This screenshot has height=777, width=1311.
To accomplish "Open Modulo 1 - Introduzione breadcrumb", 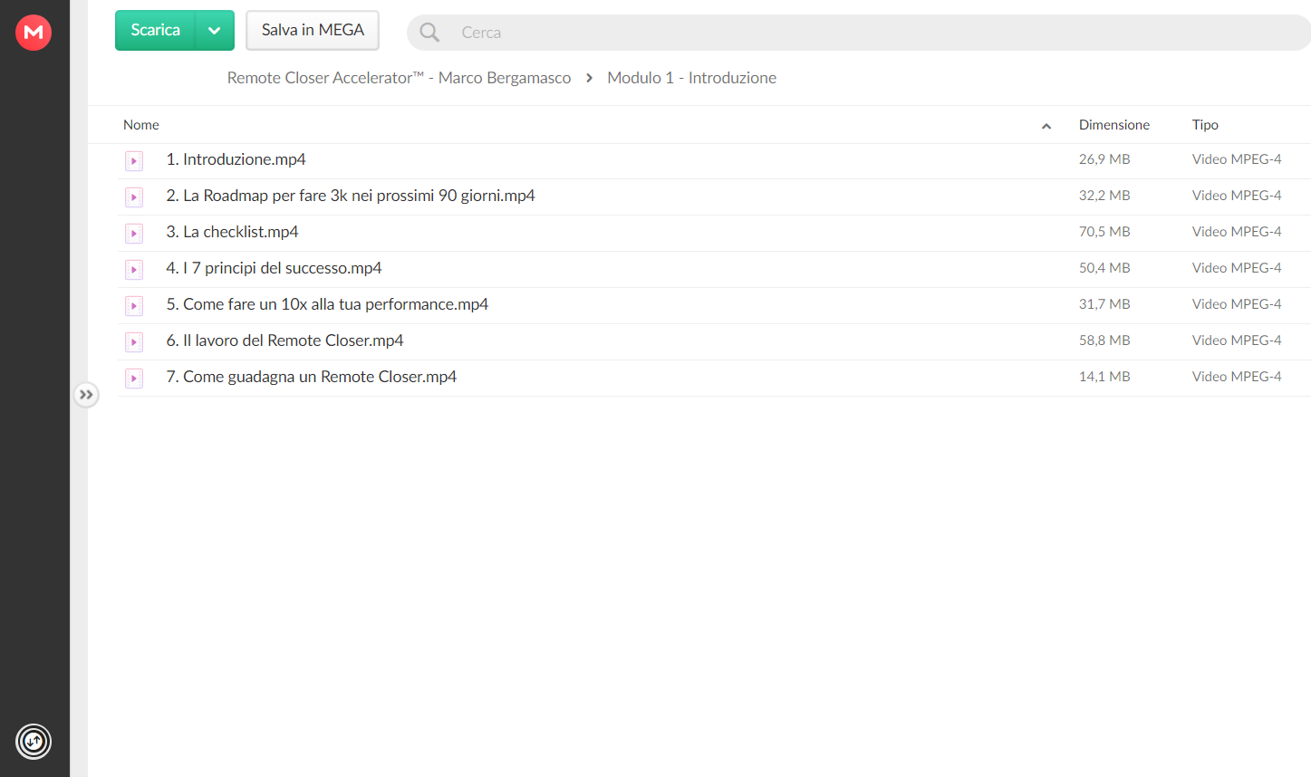I will point(691,78).
